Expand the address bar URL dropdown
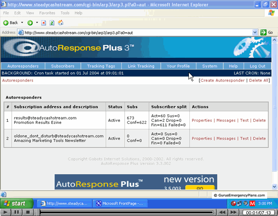 (255, 33)
